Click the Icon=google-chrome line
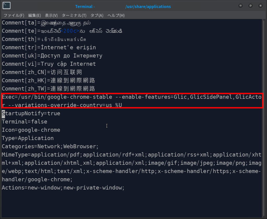 (x=31, y=130)
